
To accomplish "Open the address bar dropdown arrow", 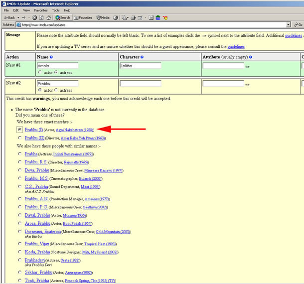I will click(x=288, y=24).
